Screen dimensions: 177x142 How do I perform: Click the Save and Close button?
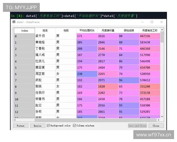[137, 126]
